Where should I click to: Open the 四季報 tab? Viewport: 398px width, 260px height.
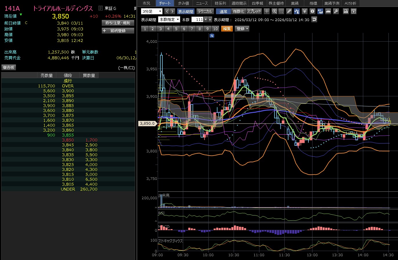pos(257,3)
